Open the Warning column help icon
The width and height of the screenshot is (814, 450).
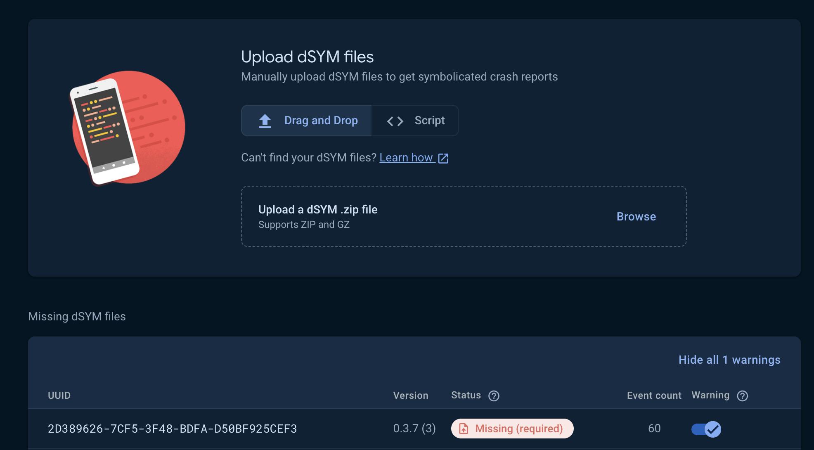pyautogui.click(x=742, y=396)
